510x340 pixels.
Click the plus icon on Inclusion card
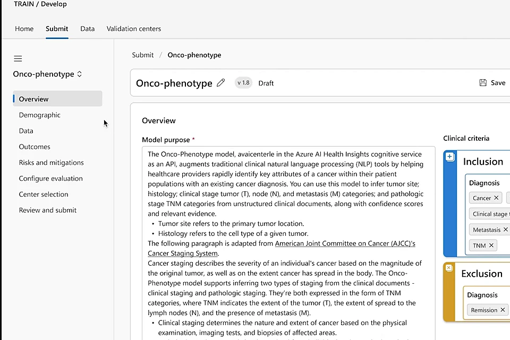(x=449, y=157)
